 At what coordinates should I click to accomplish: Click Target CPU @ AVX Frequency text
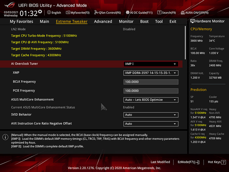(40, 42)
